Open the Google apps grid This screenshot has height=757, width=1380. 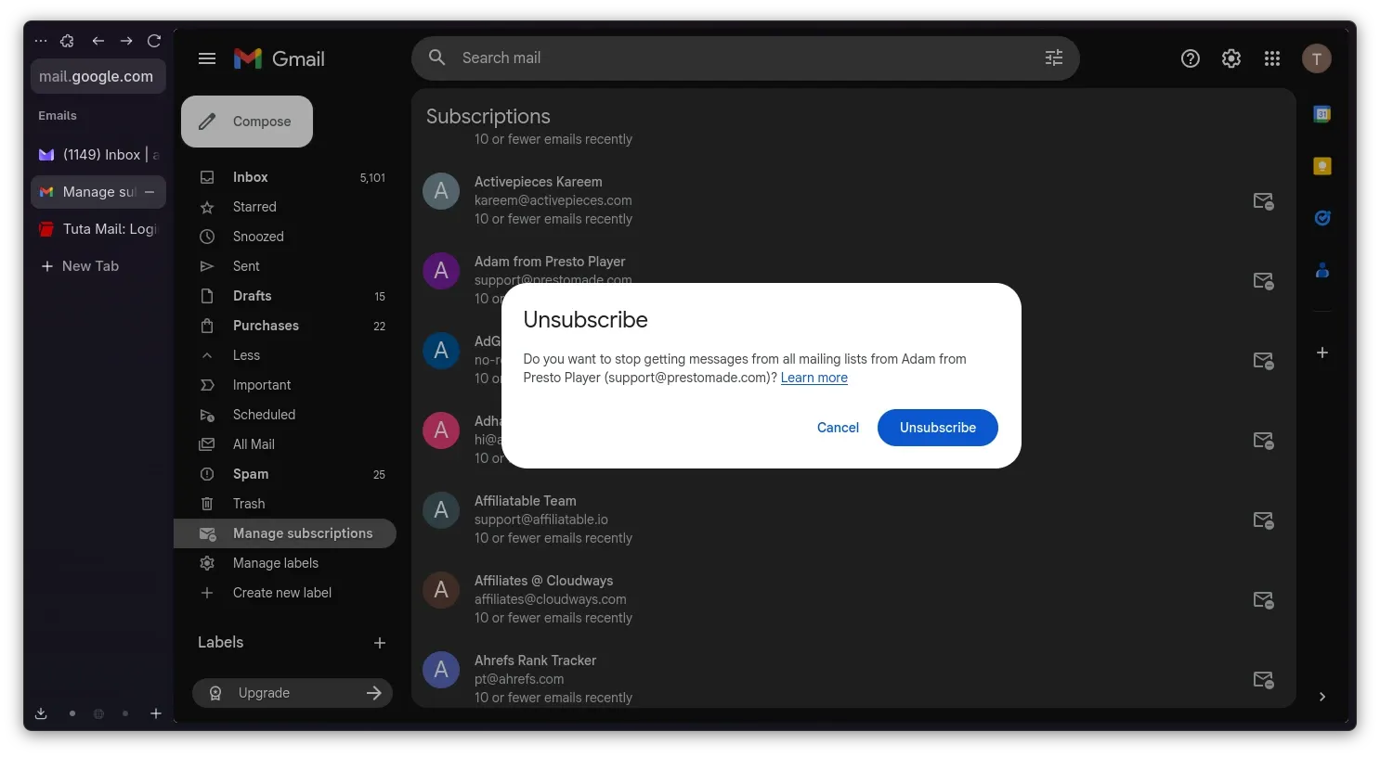click(x=1271, y=58)
